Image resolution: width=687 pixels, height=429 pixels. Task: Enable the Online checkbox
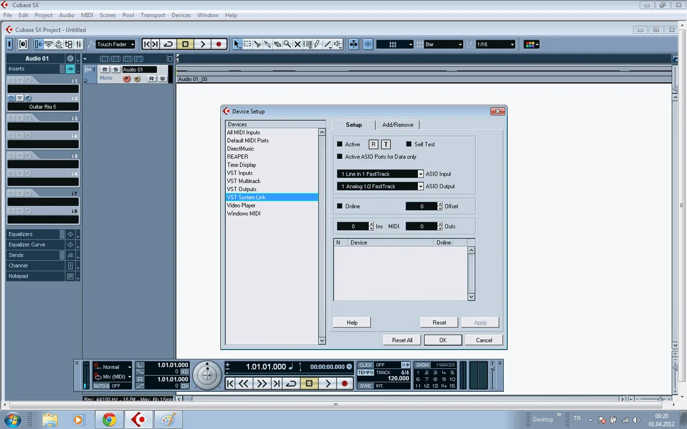tap(339, 206)
